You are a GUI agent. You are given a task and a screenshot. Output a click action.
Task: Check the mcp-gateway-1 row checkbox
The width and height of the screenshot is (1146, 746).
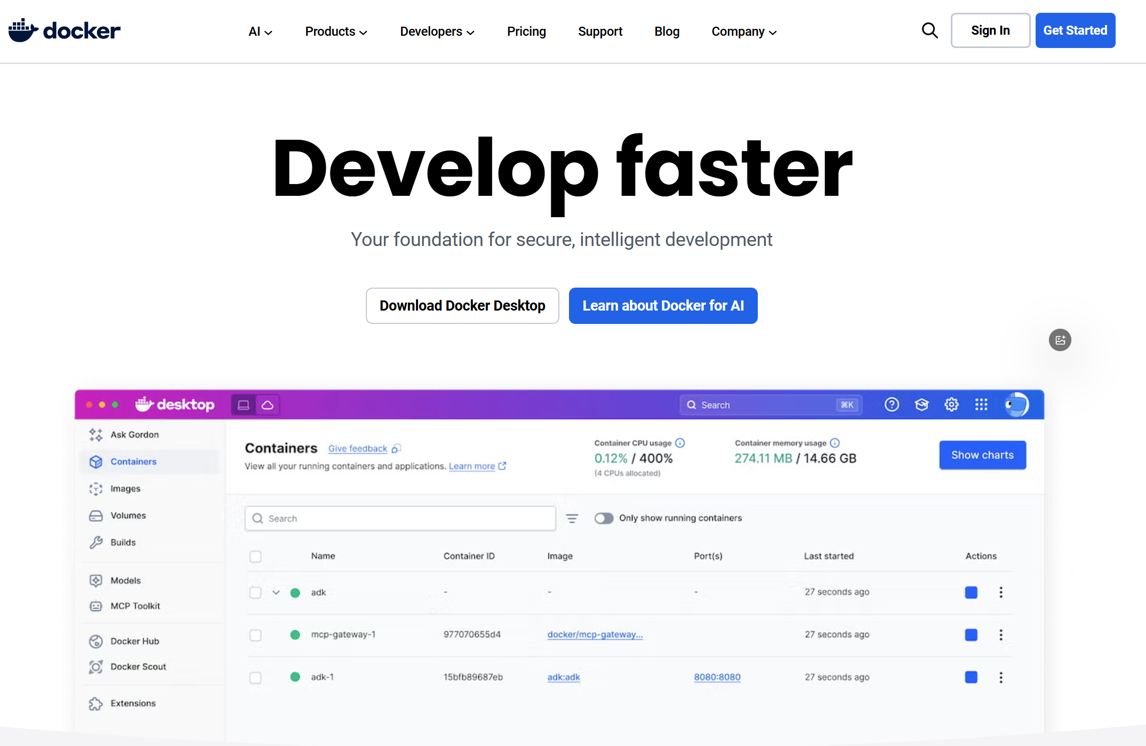(x=255, y=635)
